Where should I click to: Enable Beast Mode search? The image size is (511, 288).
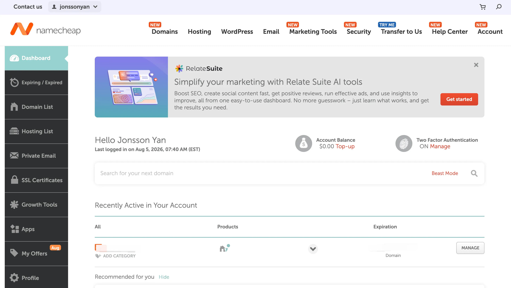pos(445,173)
